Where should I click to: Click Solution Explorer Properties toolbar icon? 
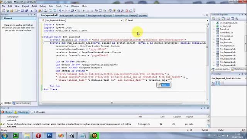(x=213, y=19)
